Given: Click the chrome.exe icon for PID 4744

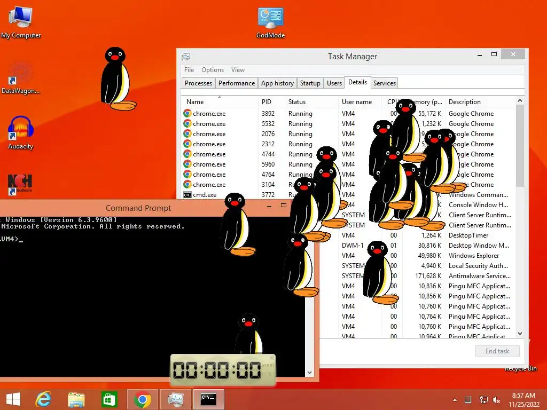Looking at the screenshot, I should click(x=187, y=154).
